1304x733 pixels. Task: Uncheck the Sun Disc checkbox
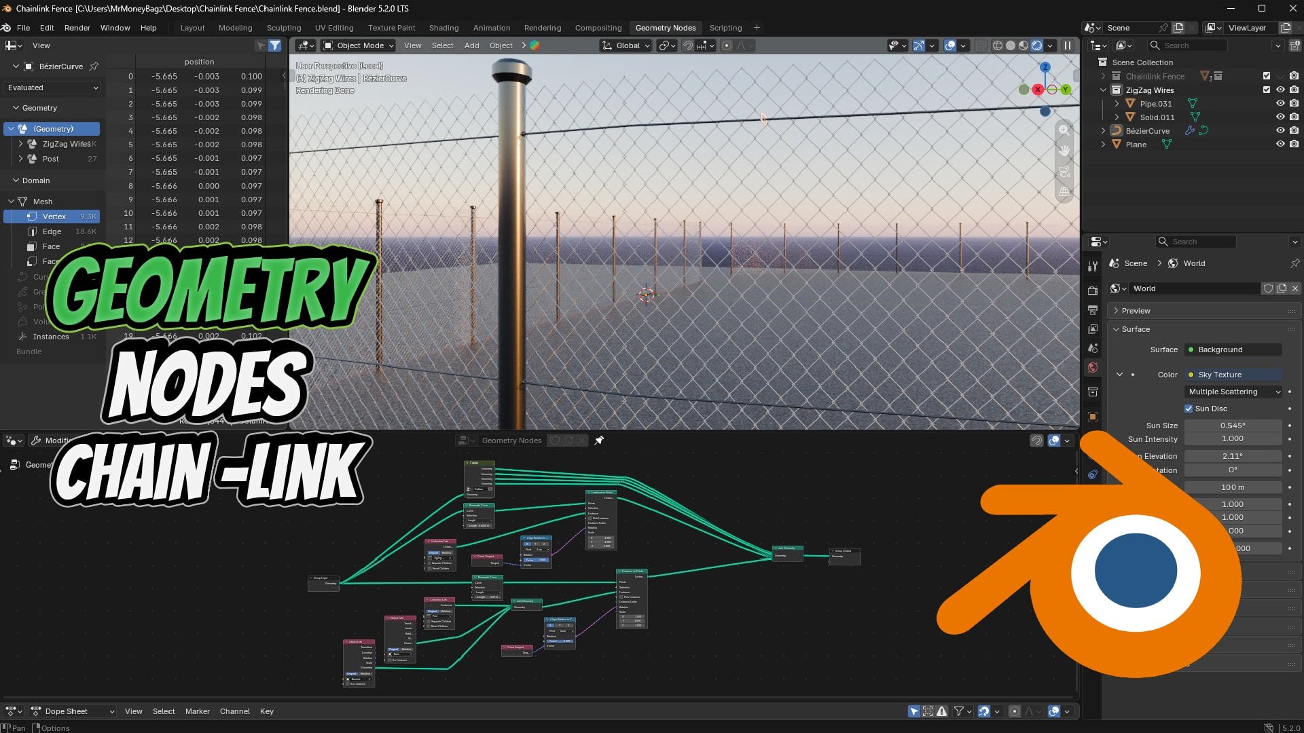click(x=1189, y=409)
